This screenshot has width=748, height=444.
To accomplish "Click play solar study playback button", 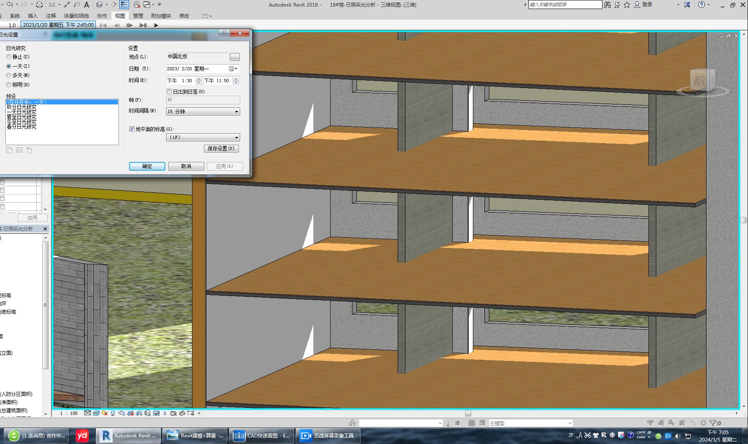I will 156,25.
